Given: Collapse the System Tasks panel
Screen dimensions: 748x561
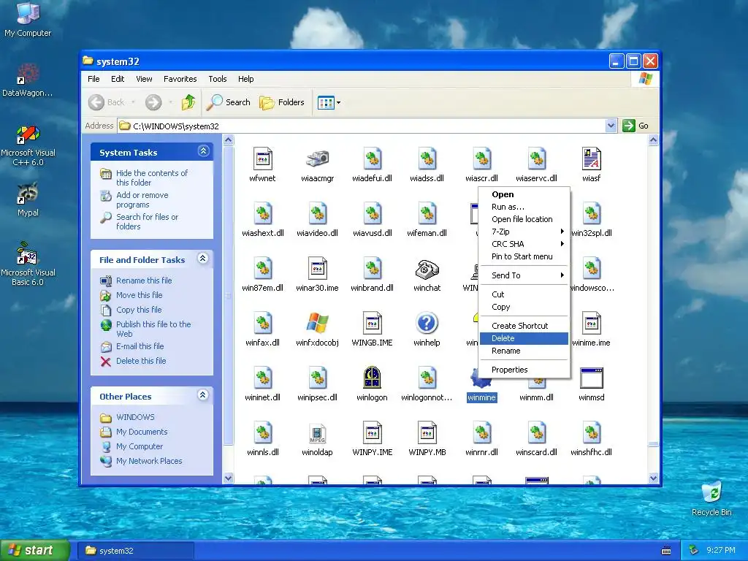Looking at the screenshot, I should tap(203, 151).
